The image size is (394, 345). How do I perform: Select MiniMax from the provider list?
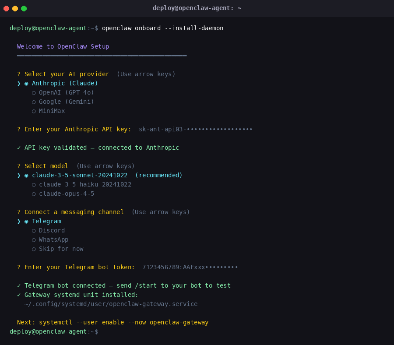pos(52,111)
